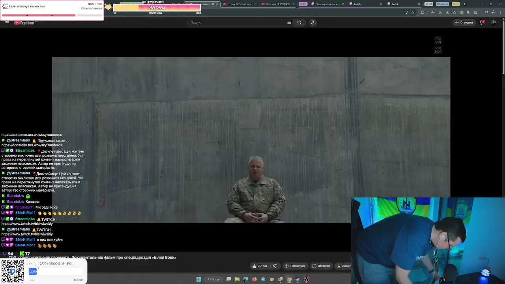
Task: Click the Windows taskbar Пошук search box
Action: pos(214,279)
